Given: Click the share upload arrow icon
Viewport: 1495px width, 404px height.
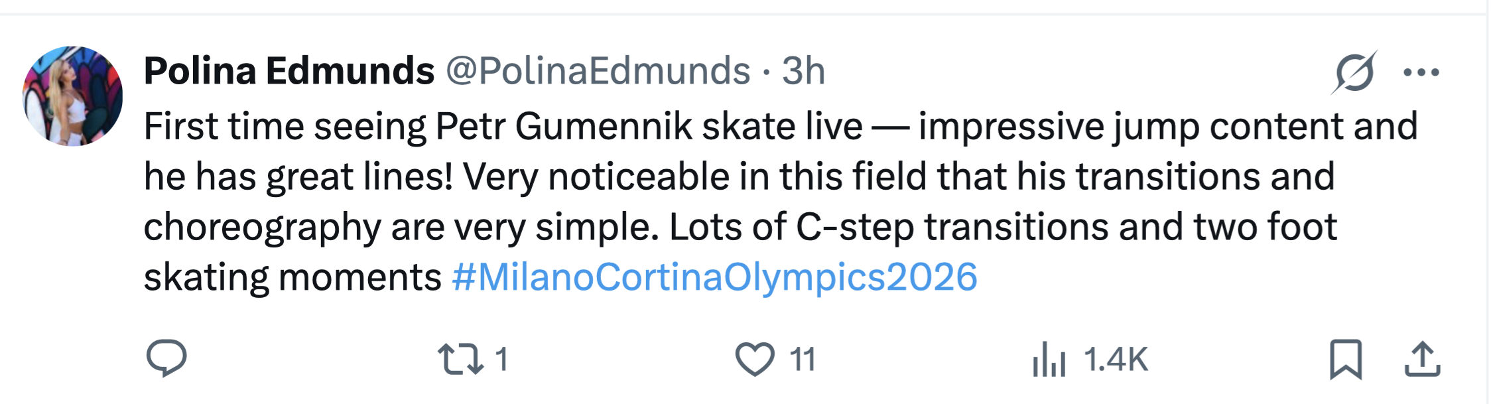Looking at the screenshot, I should (x=1422, y=359).
